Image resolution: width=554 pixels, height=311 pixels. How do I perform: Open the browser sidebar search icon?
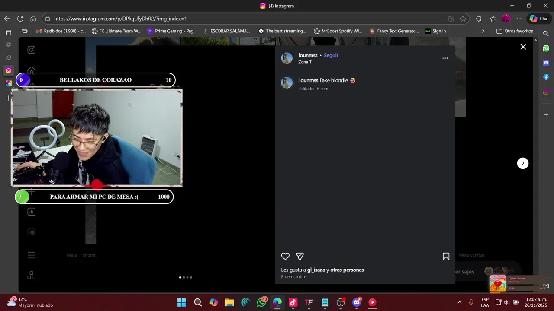(x=546, y=33)
